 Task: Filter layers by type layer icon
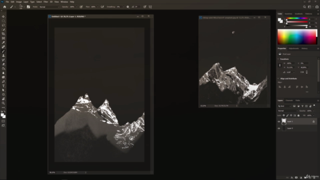click(302, 106)
